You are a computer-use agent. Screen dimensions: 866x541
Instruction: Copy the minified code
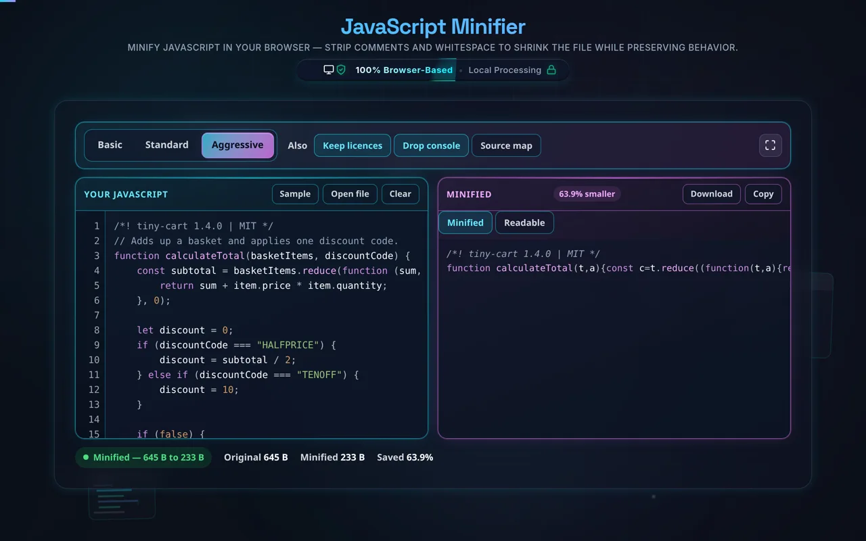pos(763,194)
